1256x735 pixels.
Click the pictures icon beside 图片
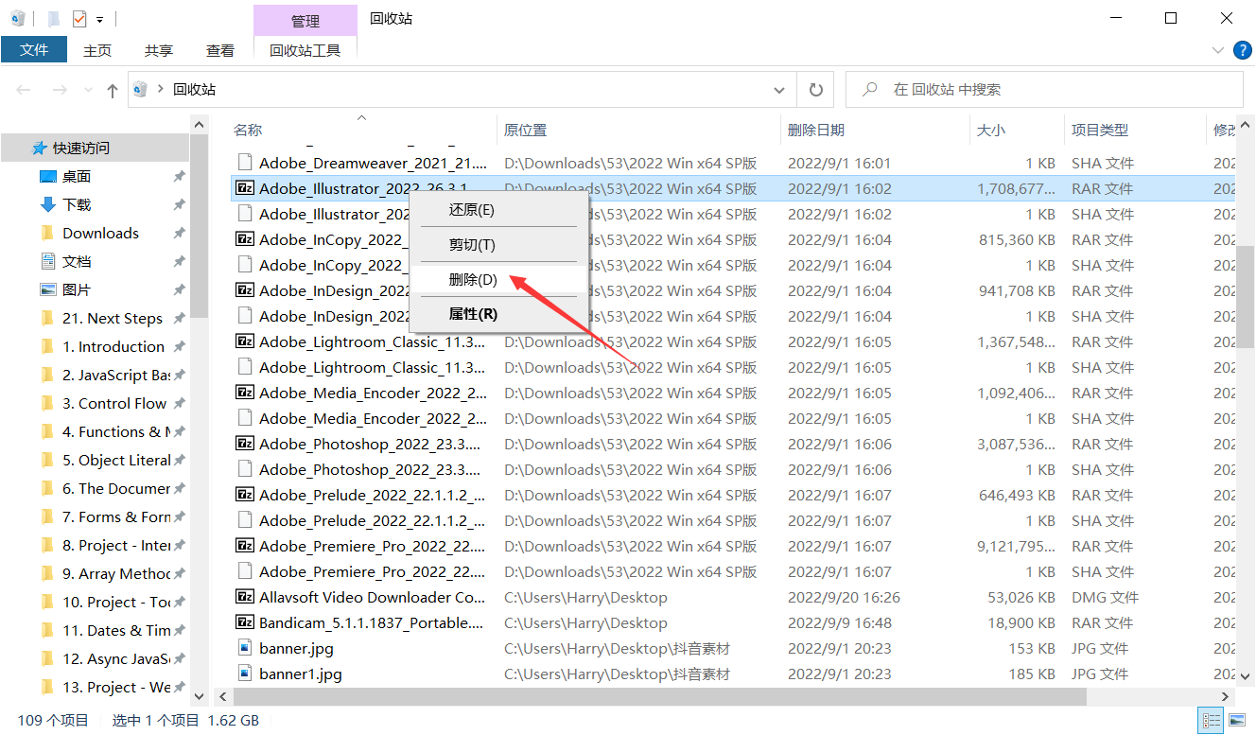[48, 289]
